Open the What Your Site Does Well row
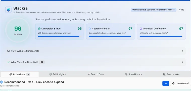The image size is (191, 91). 95,62
